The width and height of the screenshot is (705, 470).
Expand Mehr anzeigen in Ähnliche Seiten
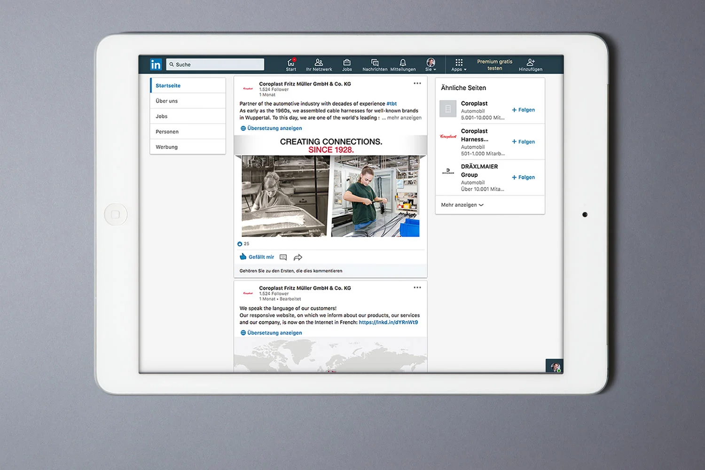point(462,205)
